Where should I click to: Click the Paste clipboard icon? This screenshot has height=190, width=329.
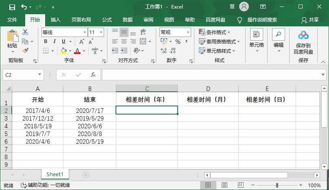coord(13,36)
